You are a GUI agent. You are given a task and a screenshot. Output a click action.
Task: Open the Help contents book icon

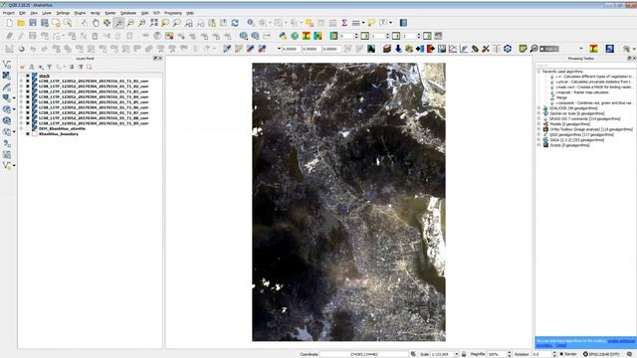coord(403,23)
